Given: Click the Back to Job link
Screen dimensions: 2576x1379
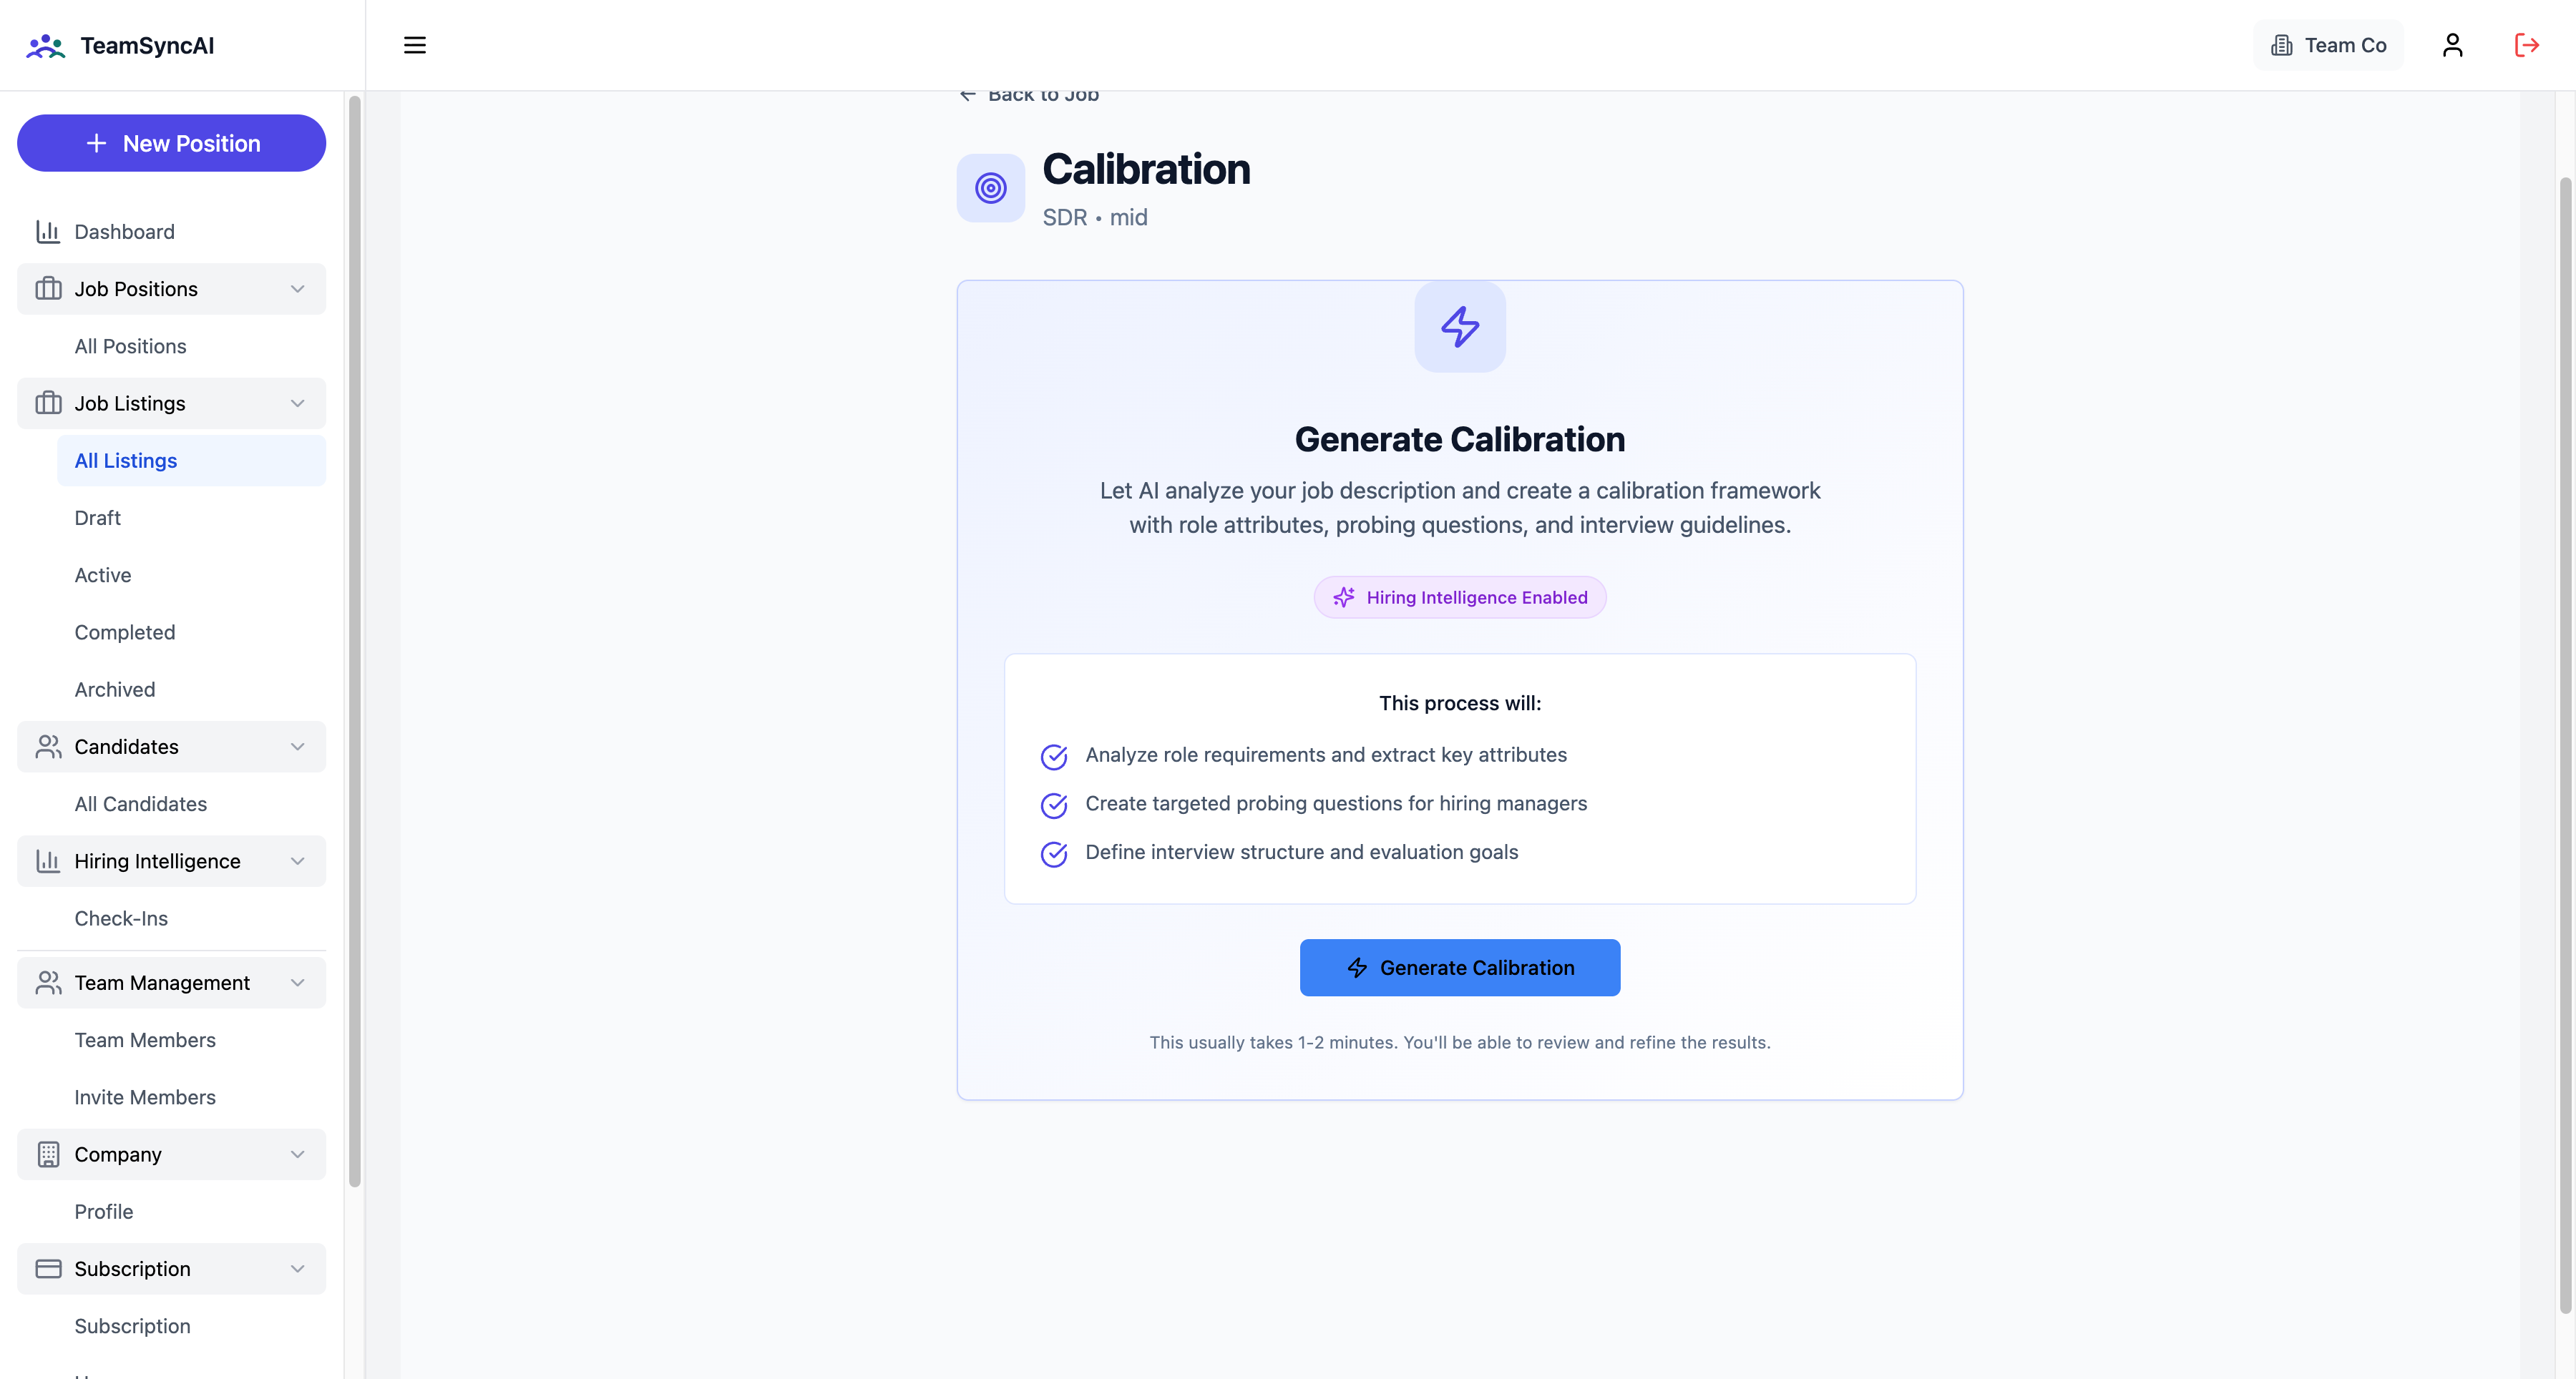Looking at the screenshot, I should pos(1030,95).
